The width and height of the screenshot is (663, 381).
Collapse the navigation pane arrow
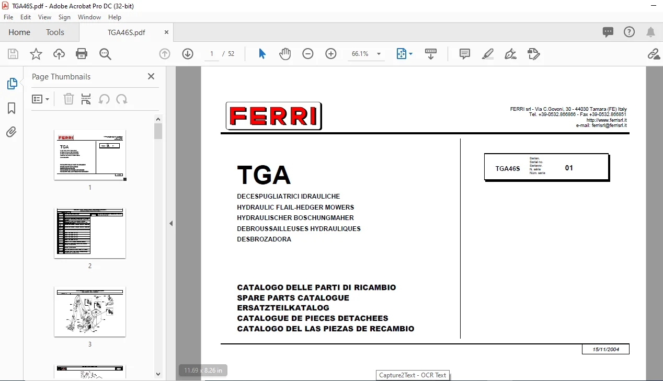(x=171, y=223)
